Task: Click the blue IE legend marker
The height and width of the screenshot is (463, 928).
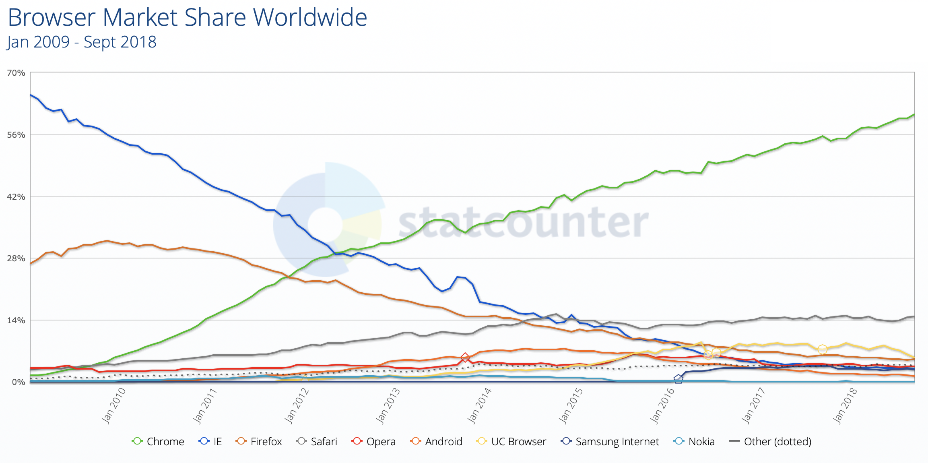Action: pyautogui.click(x=204, y=441)
